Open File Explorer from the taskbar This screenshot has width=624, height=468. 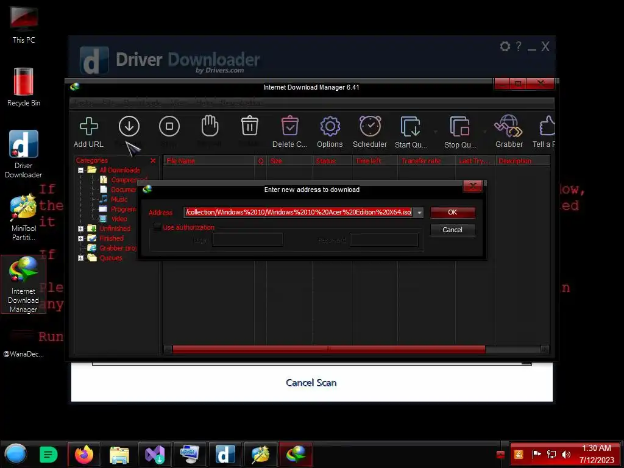119,455
